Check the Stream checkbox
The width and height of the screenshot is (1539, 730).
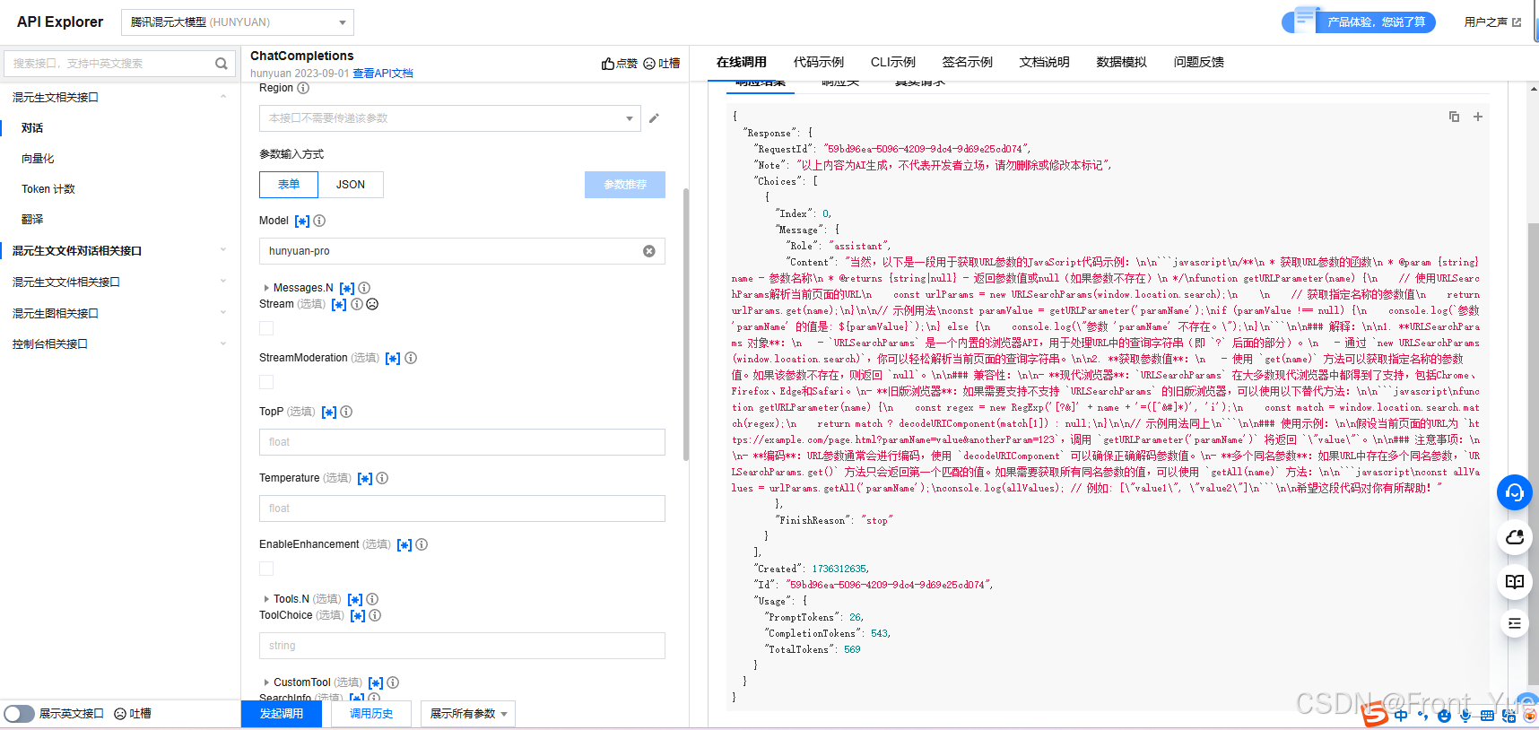(x=266, y=328)
